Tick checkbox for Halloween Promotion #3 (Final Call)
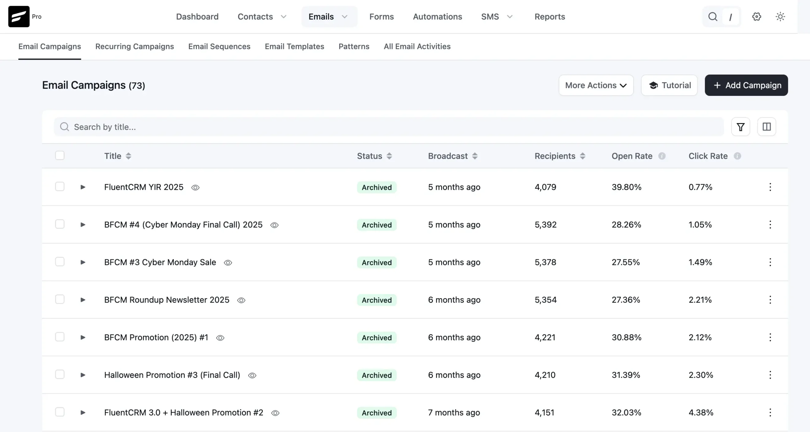Image resolution: width=810 pixels, height=432 pixels. (x=60, y=375)
